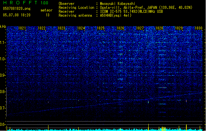The height and width of the screenshot is (131, 206).
Task: Click the 1828 time marker
Action: [x=159, y=28]
